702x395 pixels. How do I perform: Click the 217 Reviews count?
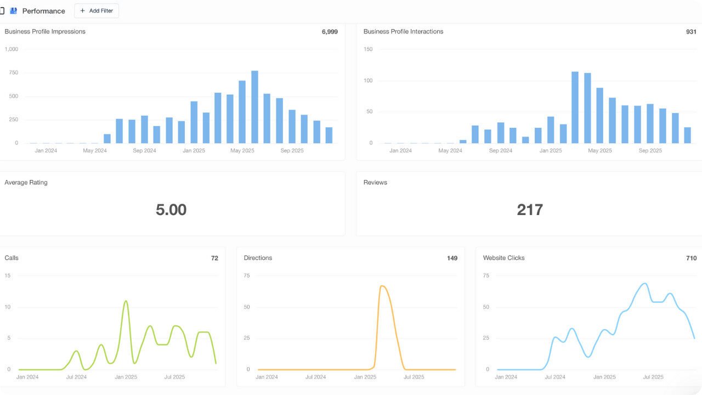coord(530,210)
